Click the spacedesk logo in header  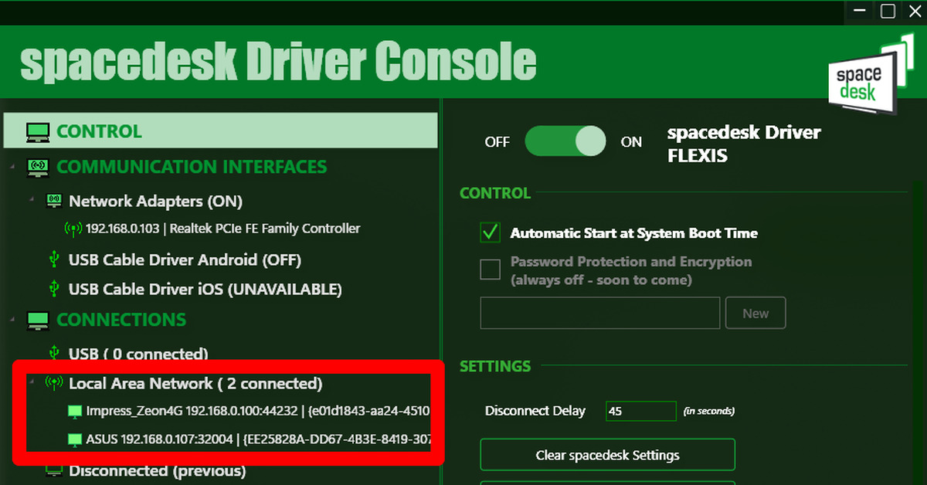[868, 76]
